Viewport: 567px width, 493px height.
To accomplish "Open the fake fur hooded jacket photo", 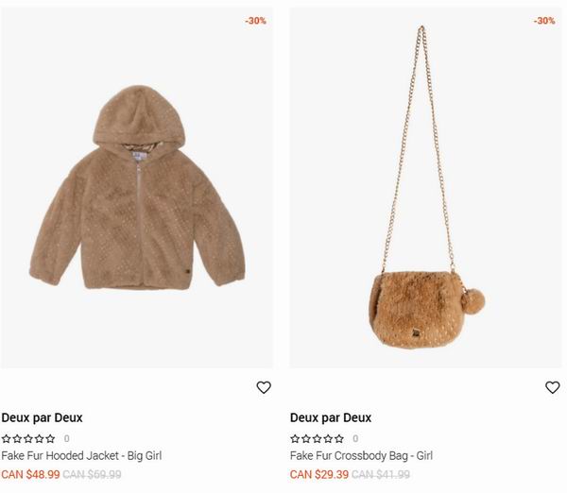I will click(137, 188).
